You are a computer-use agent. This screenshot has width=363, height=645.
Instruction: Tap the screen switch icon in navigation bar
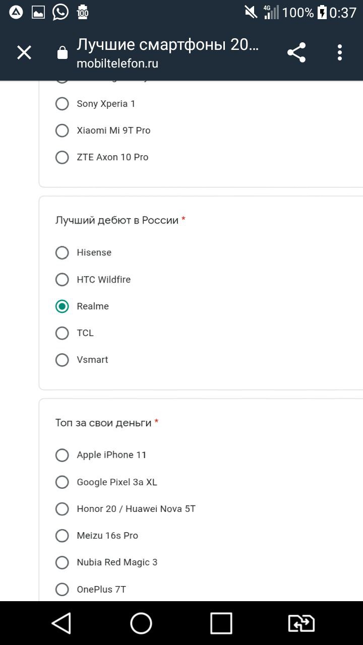click(x=301, y=623)
